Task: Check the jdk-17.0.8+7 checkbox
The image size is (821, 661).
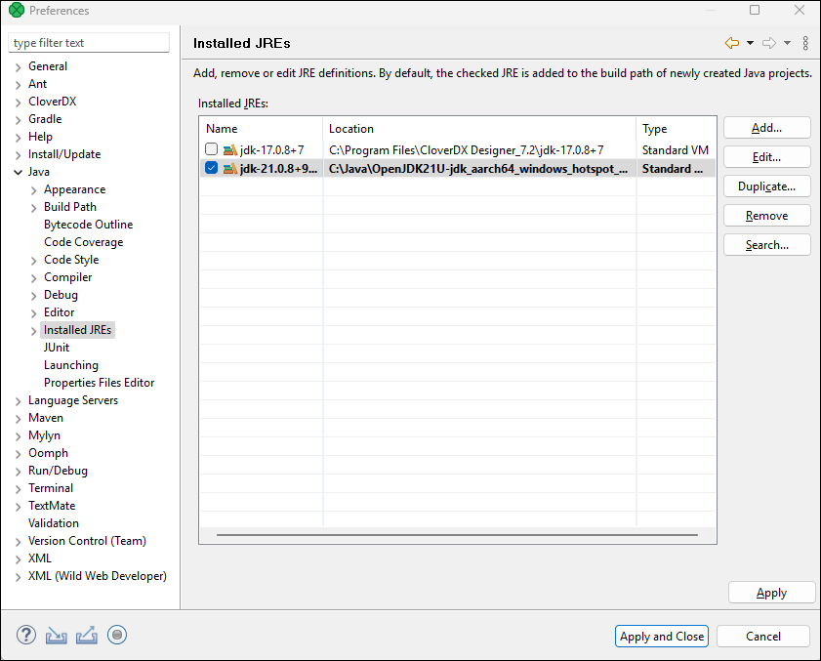Action: coord(211,148)
